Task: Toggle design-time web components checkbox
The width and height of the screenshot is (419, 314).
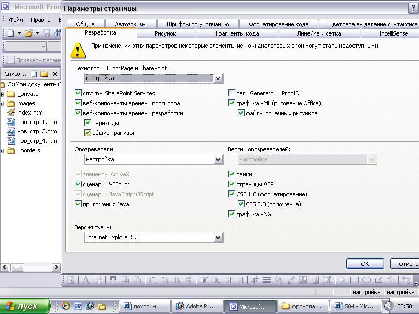Action: point(78,113)
